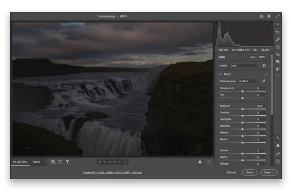Collapse the Basic panel section
This screenshot has width=292, height=191.
(x=221, y=74)
